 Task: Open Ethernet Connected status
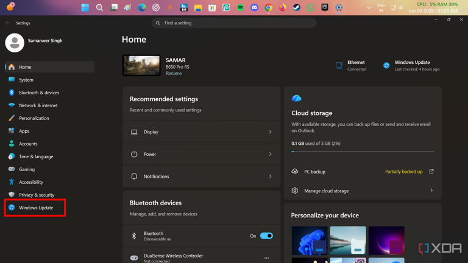(x=351, y=65)
